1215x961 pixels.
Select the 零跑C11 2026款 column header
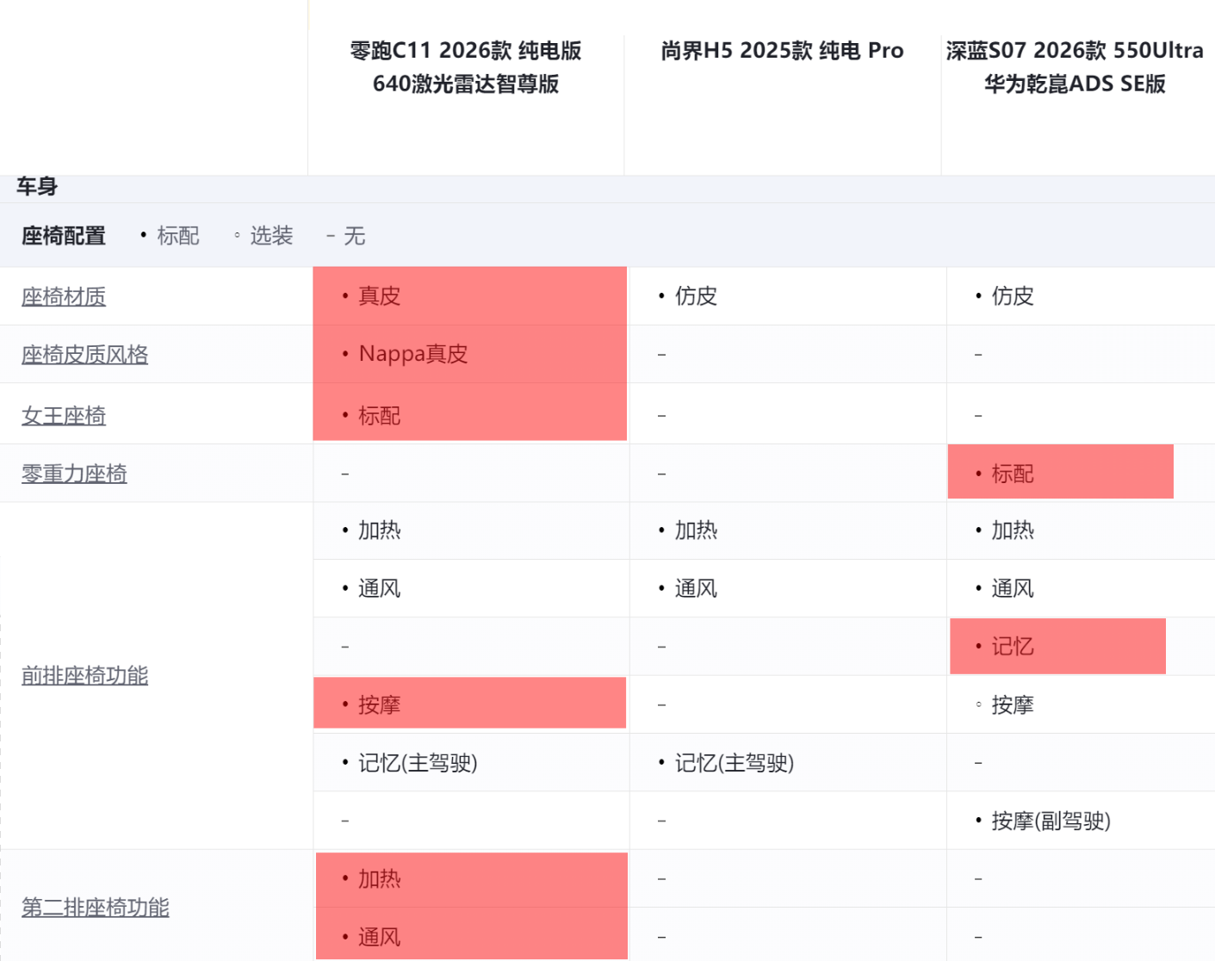(x=466, y=67)
